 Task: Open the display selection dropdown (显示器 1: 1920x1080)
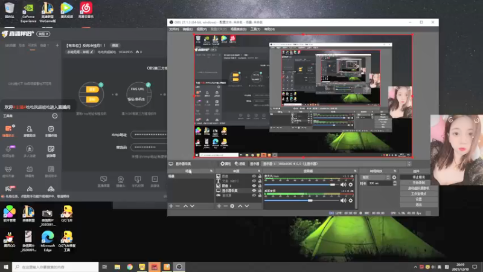pos(336,164)
